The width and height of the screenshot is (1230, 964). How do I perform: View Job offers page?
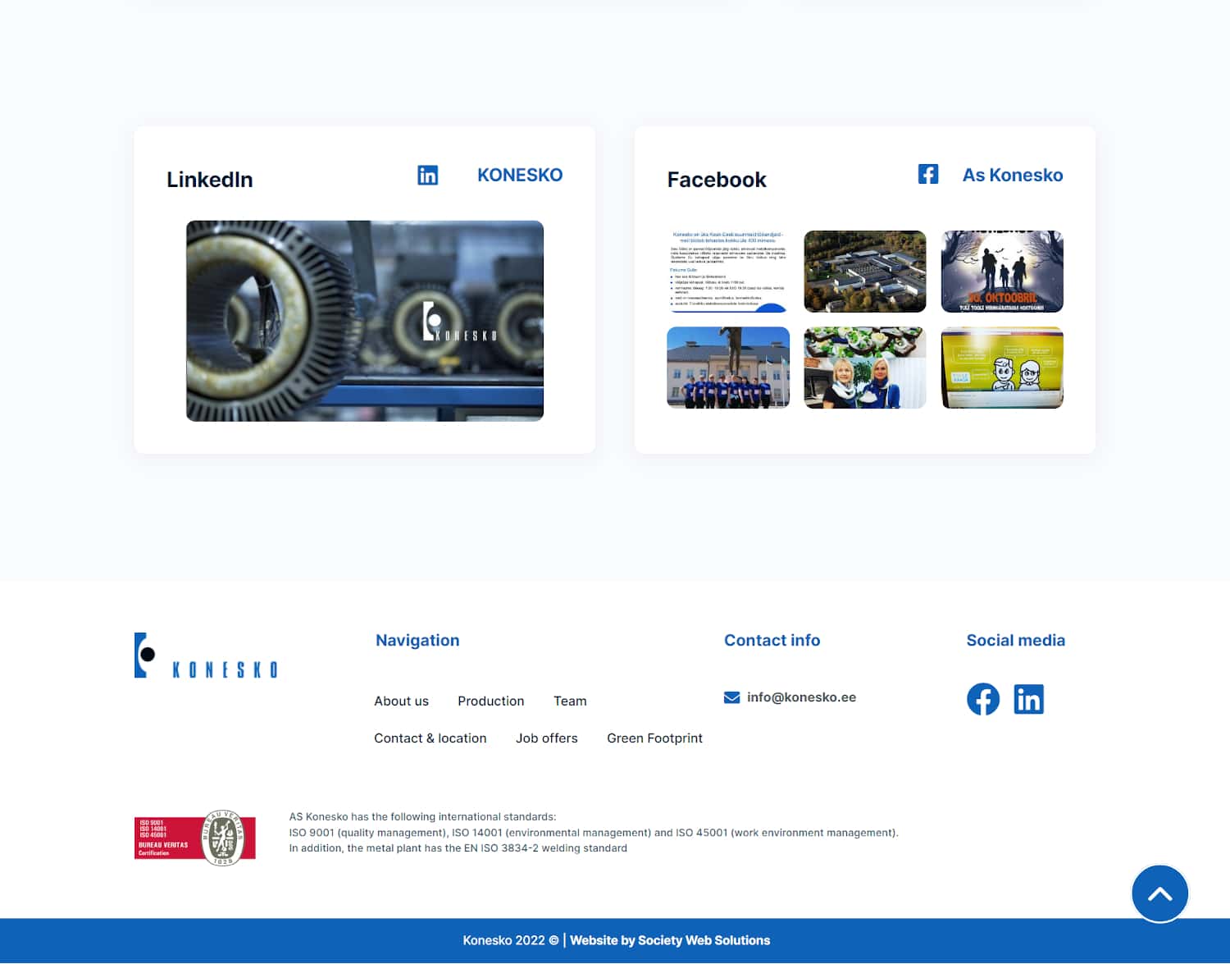tap(546, 738)
